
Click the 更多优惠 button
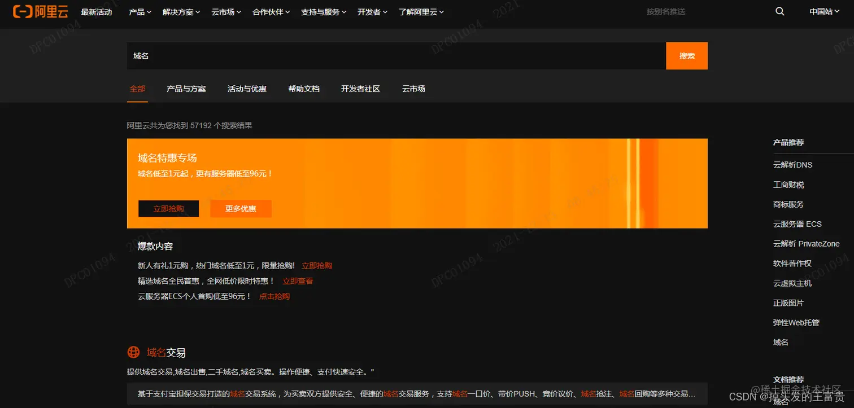(x=241, y=208)
